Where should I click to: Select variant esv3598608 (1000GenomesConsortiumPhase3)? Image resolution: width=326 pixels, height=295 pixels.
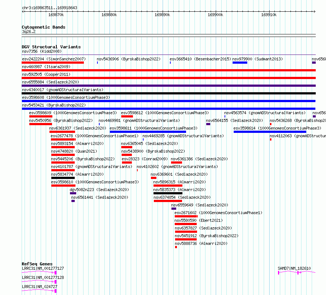pyautogui.click(x=66, y=97)
